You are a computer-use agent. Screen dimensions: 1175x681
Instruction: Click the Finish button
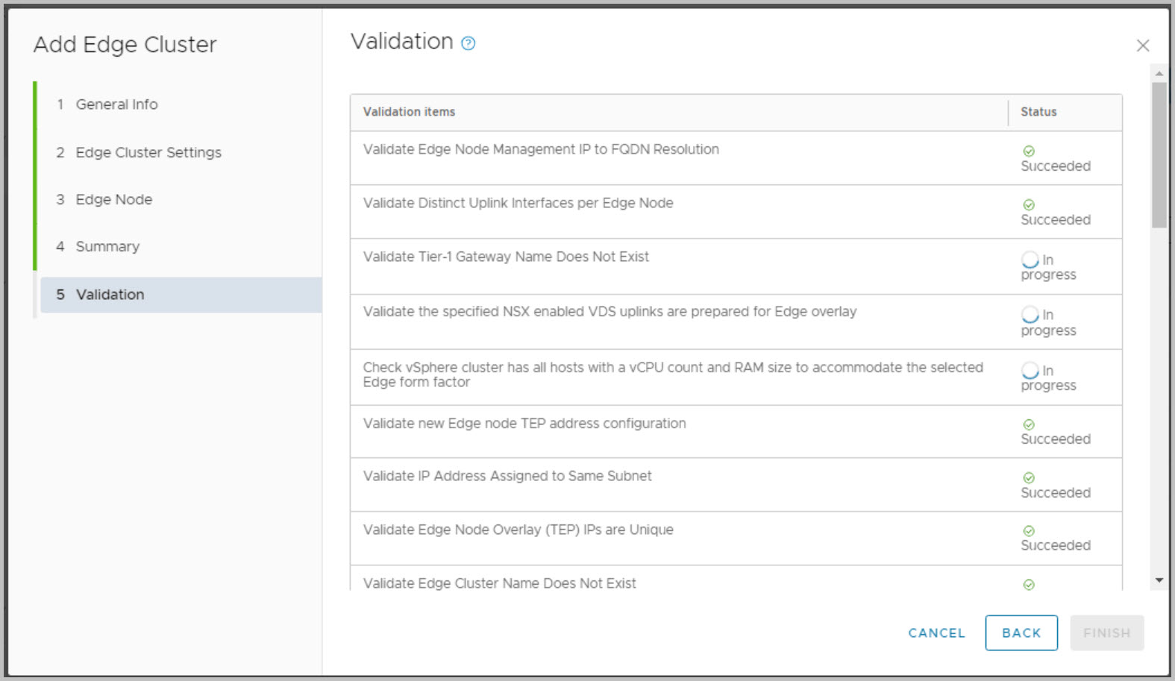click(1106, 633)
